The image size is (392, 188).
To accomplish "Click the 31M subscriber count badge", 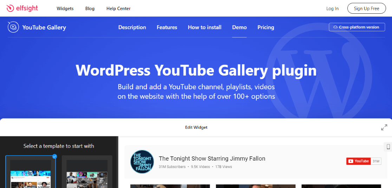I will (376, 161).
